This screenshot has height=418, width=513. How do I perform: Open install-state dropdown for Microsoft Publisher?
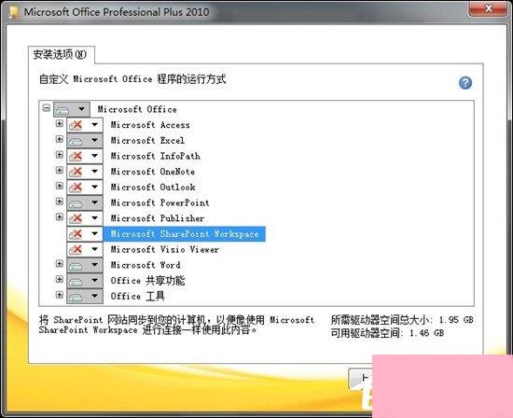85,218
